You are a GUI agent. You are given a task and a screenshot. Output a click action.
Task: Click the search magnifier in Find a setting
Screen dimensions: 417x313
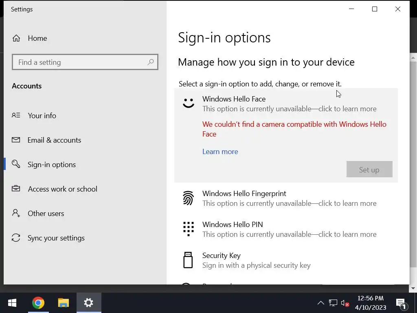[x=151, y=62]
